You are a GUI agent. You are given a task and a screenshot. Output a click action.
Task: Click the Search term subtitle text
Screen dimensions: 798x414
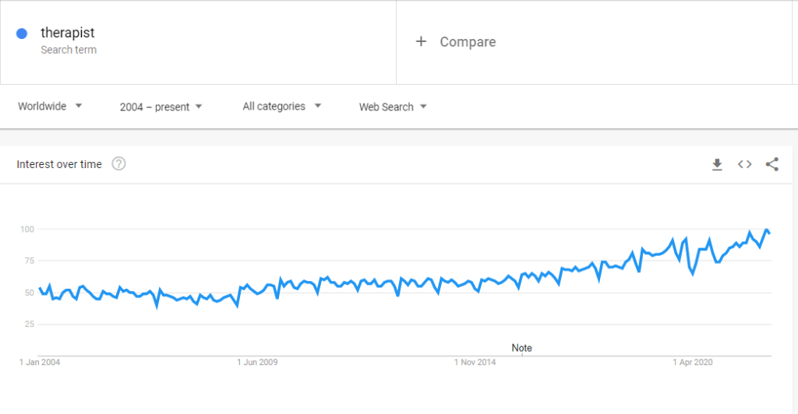69,50
